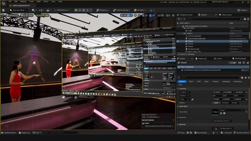
Task: Select the Movable mobility option
Action: pyautogui.click(x=235, y=103)
